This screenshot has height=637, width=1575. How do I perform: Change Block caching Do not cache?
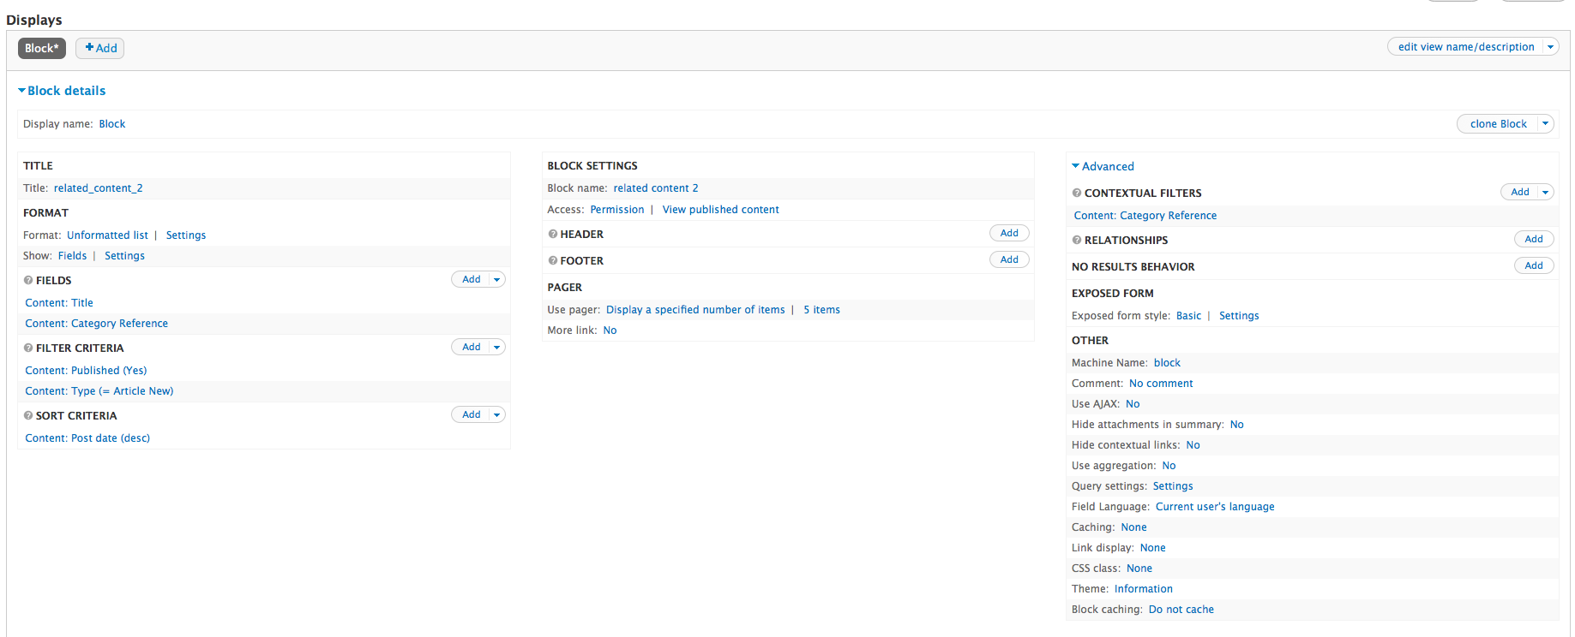[x=1181, y=610]
